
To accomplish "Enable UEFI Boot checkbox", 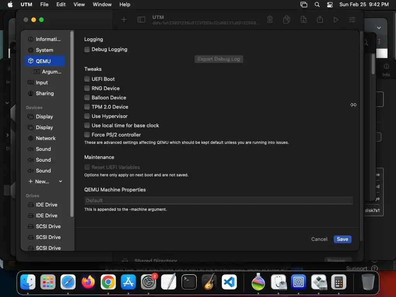I will point(87,79).
